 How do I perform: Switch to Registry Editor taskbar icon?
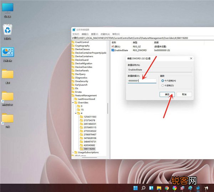point(198,188)
